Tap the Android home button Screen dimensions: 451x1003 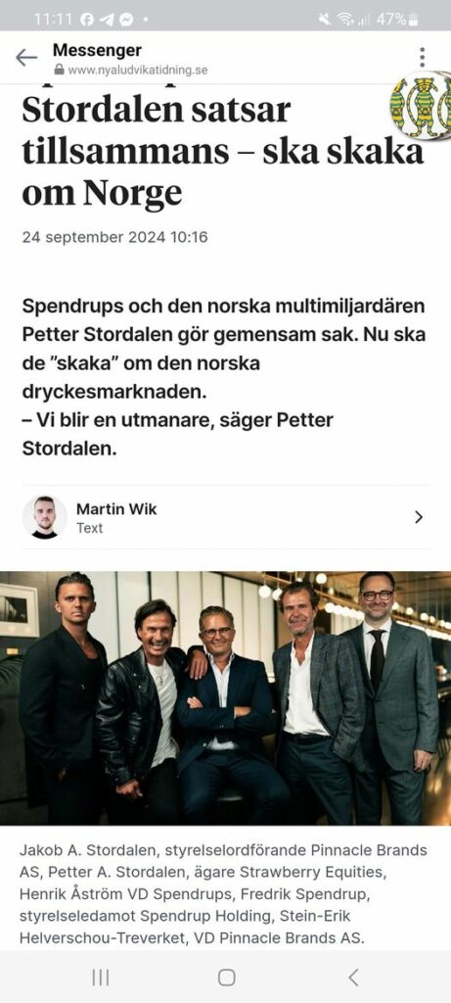pos(226,977)
